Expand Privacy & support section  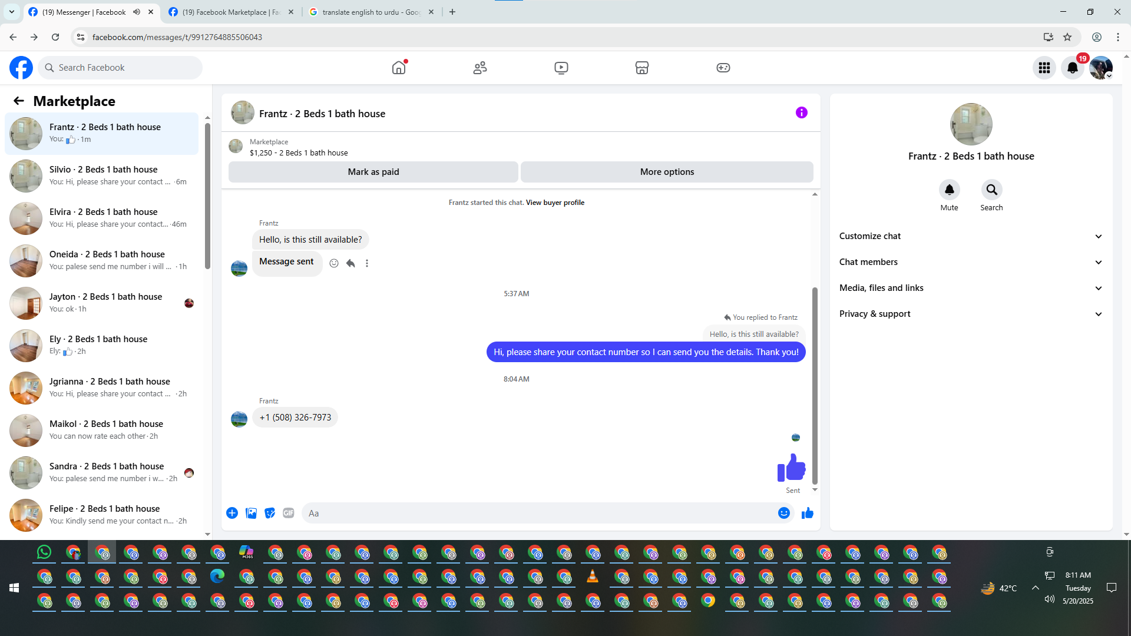click(x=970, y=314)
